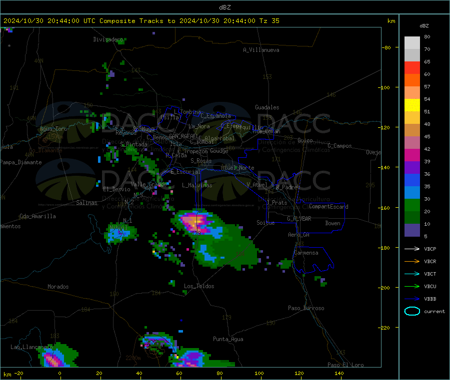Image resolution: width=450 pixels, height=380 pixels.
Task: Click the cyan VBCT arrow in legend
Action: click(412, 274)
